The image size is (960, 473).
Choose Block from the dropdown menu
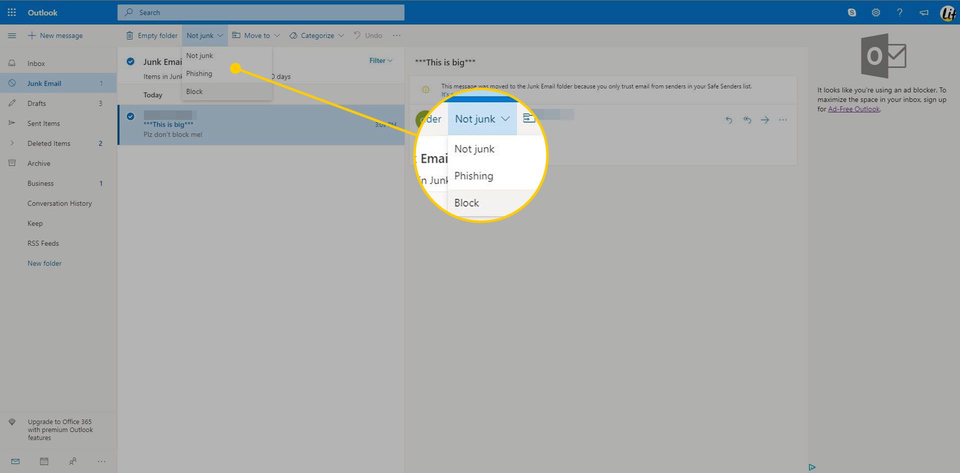(x=227, y=91)
